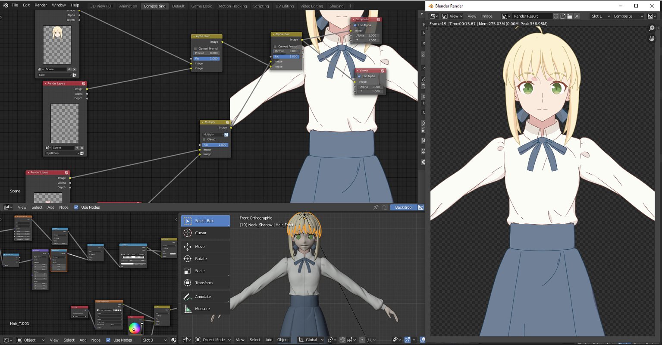Image resolution: width=662 pixels, height=345 pixels.
Task: Enable Convert Premul on the right Alpha Over node
Action: [275, 46]
